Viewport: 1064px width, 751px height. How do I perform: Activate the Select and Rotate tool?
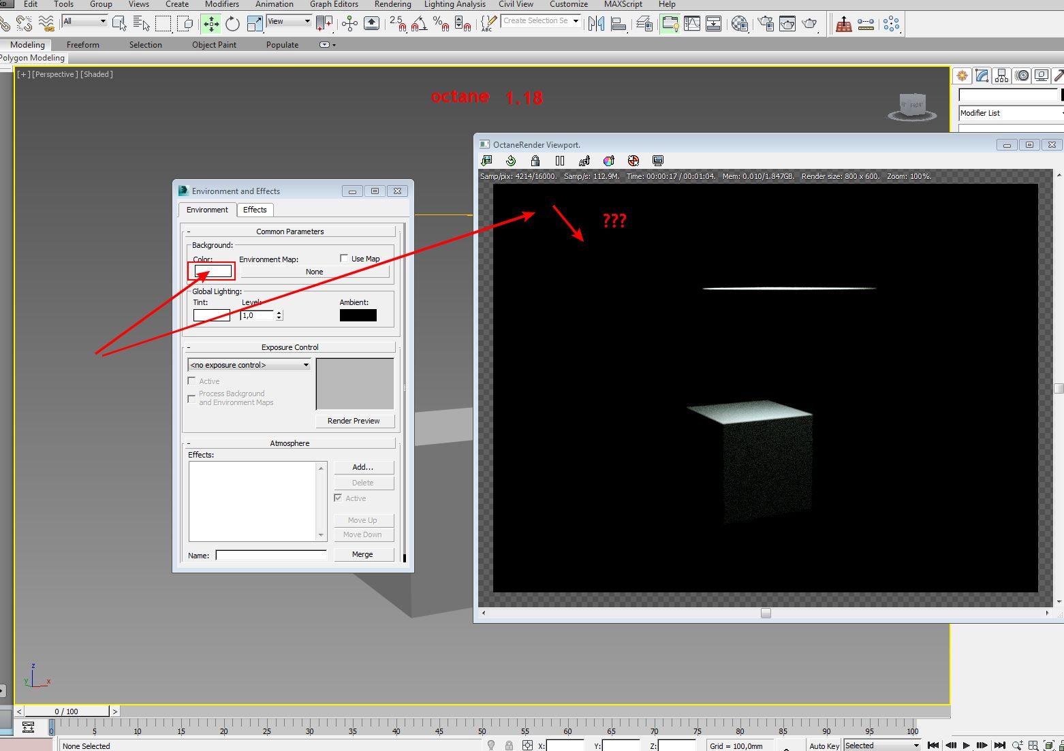(x=233, y=24)
